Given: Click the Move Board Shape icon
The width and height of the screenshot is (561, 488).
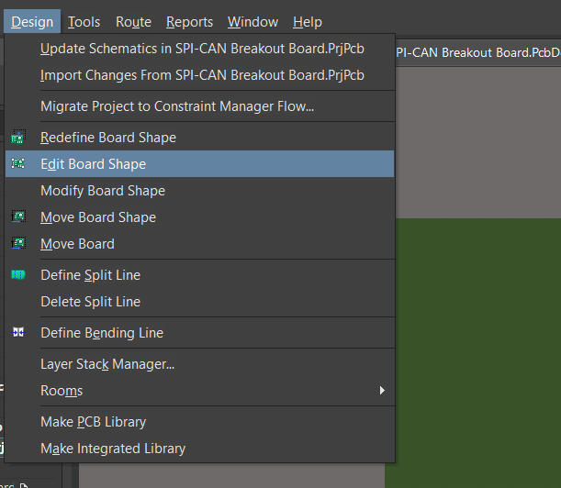Looking at the screenshot, I should click(x=18, y=216).
